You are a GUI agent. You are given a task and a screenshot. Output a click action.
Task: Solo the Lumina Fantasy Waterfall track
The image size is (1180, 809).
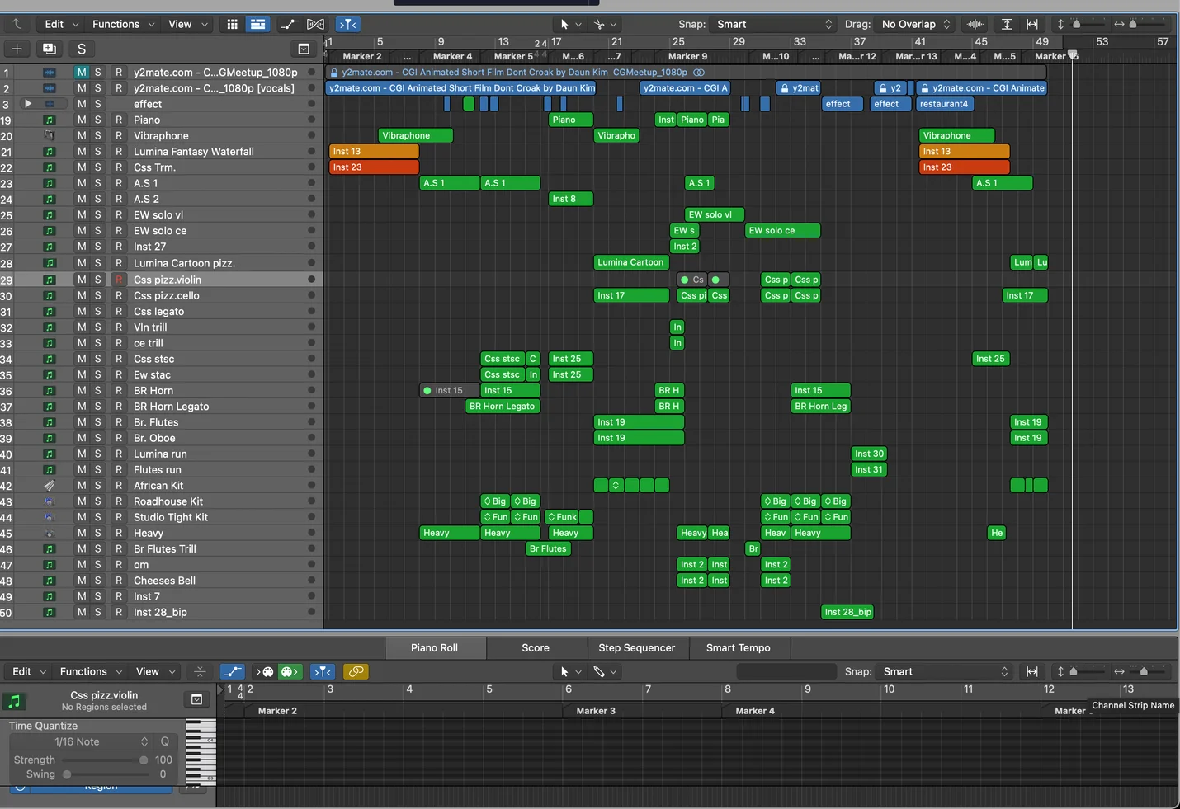97,152
